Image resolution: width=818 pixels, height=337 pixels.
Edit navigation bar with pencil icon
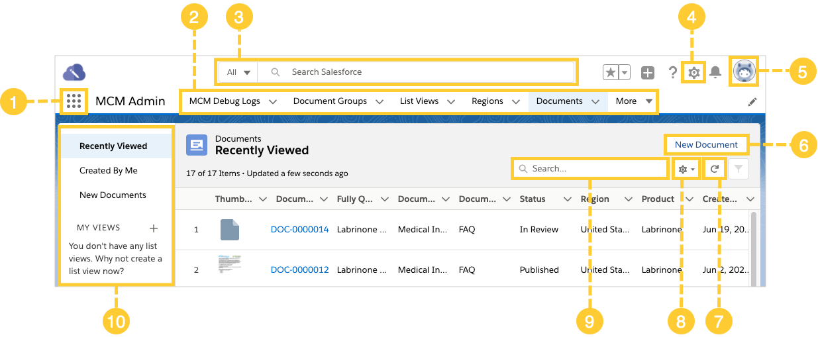point(752,102)
